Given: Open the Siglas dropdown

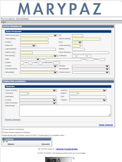Looking at the screenshot, I should point(30,59).
